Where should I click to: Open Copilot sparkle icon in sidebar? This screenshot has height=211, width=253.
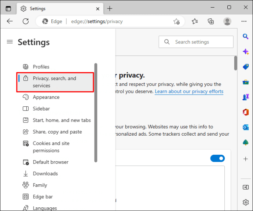[x=246, y=52]
